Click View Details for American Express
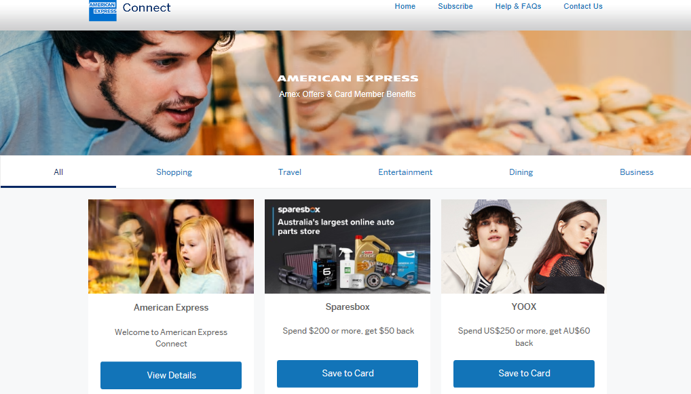 (x=171, y=375)
